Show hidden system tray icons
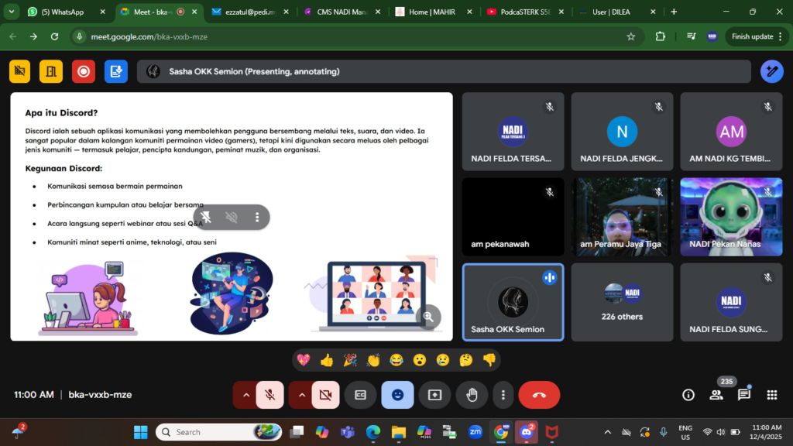This screenshot has width=793, height=446. point(607,432)
